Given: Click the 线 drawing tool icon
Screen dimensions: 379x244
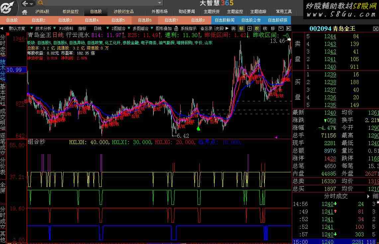Looking at the screenshot, I should coord(265,29).
